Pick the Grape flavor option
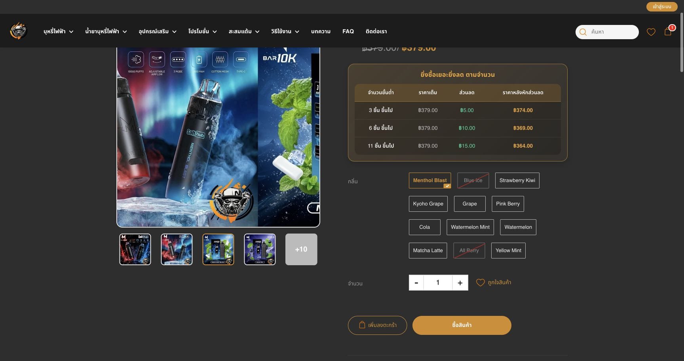 coord(470,204)
